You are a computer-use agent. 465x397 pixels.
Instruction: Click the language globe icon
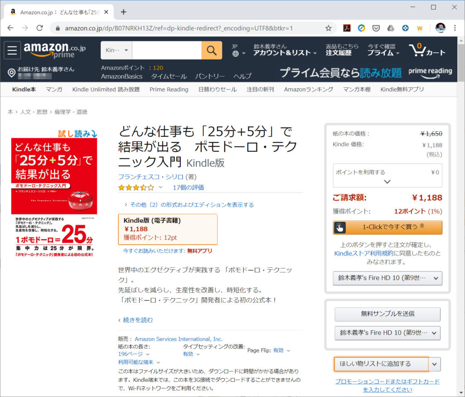236,54
